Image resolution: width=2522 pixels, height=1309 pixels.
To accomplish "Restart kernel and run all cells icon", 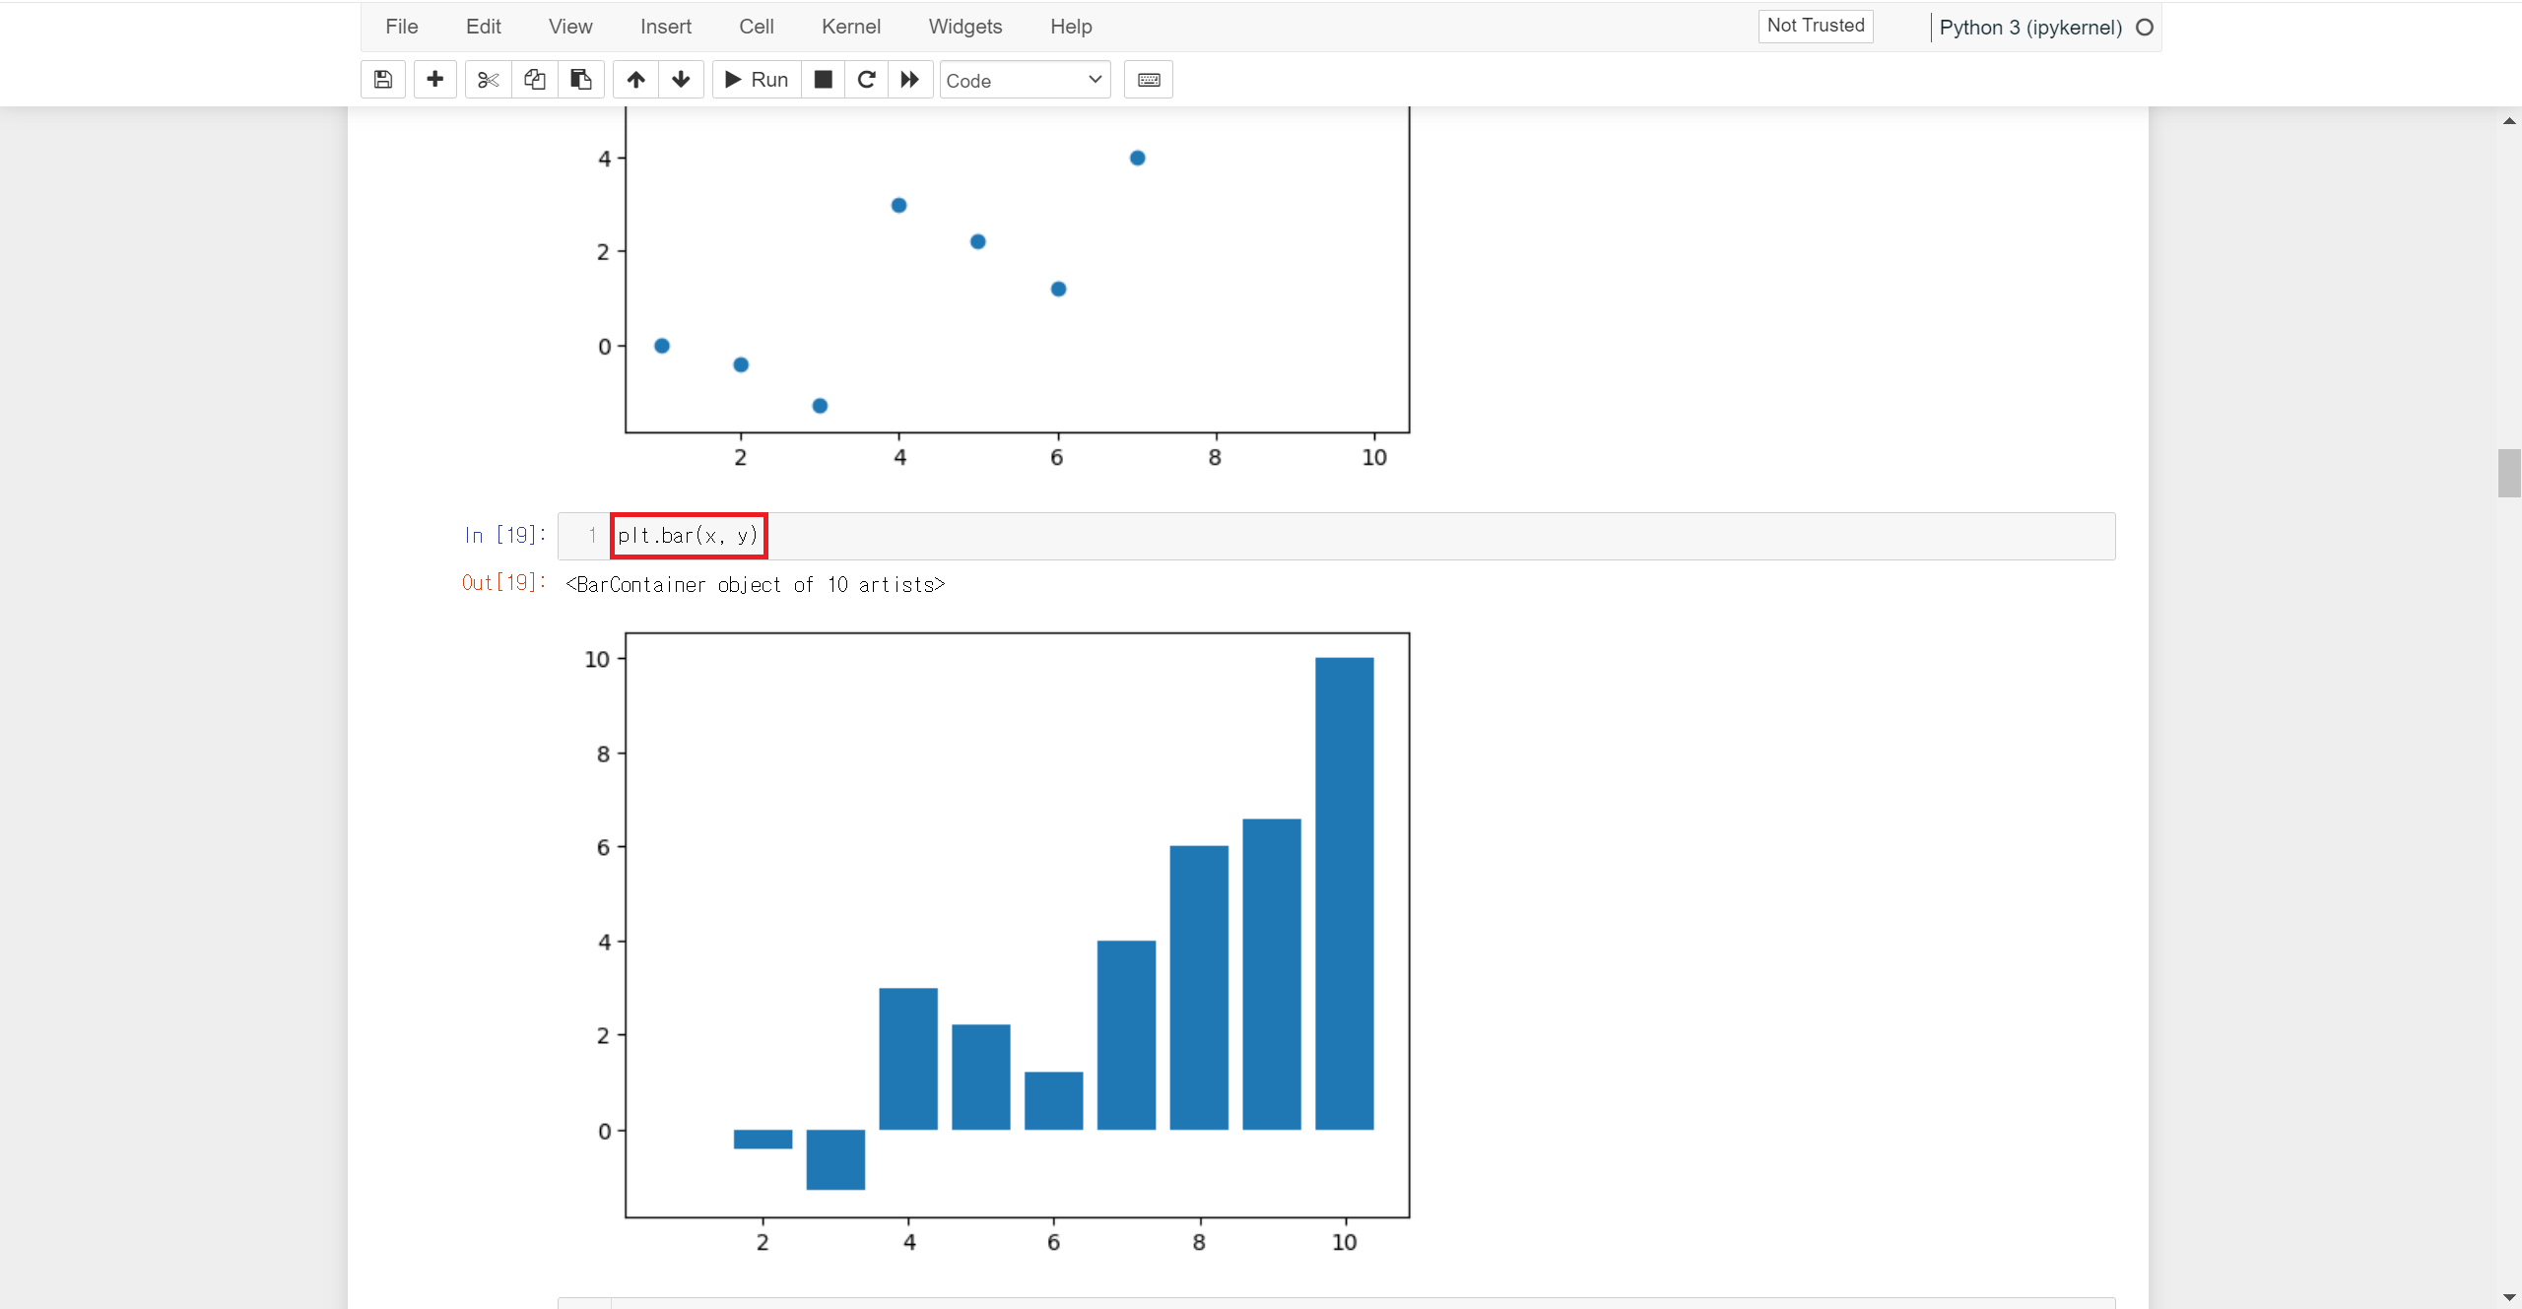I will coord(910,80).
